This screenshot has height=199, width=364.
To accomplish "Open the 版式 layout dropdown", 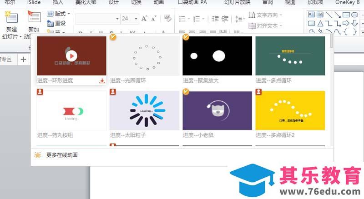I will pos(59,14).
